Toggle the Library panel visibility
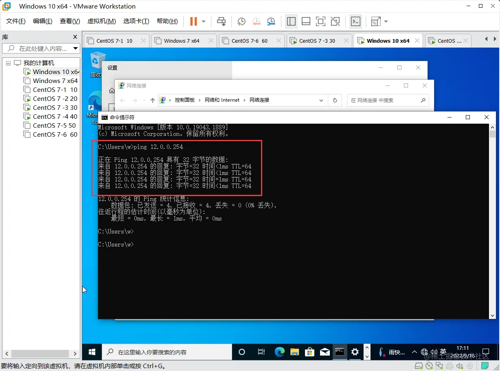 click(291, 21)
